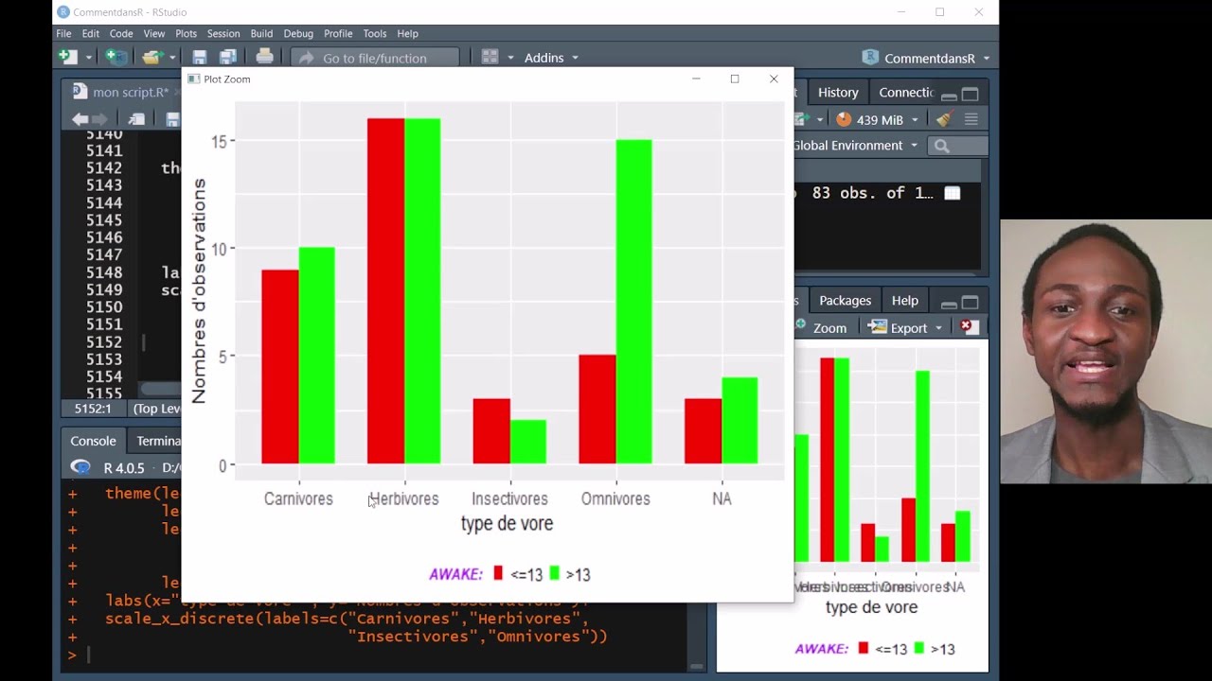The width and height of the screenshot is (1212, 681).
Task: Click the environment search field
Action: (x=958, y=146)
